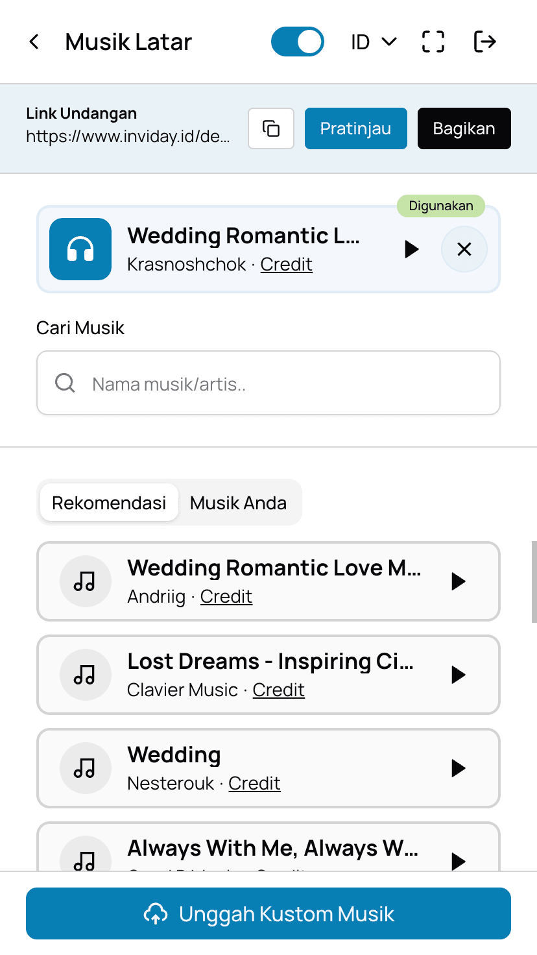Switch to the Rekomendasi tab
This screenshot has height=955, width=537.
click(109, 503)
